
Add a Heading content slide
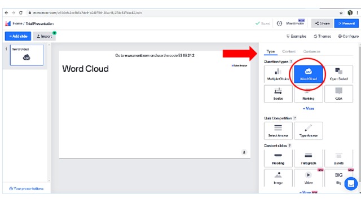(x=278, y=158)
